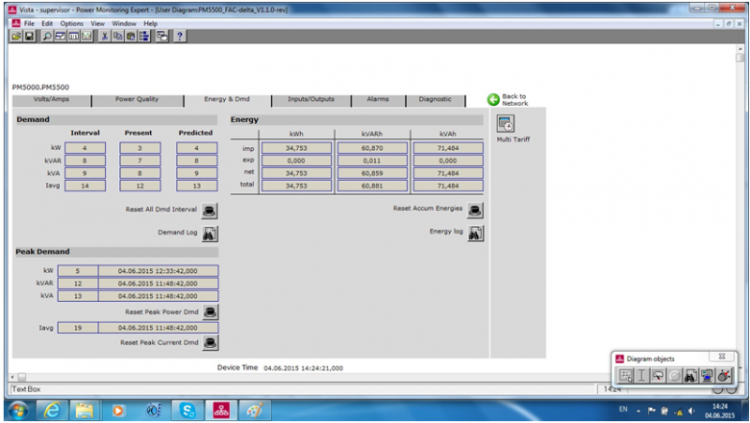
Task: Select binoculars data log object in Diagram objects
Action: (690, 375)
